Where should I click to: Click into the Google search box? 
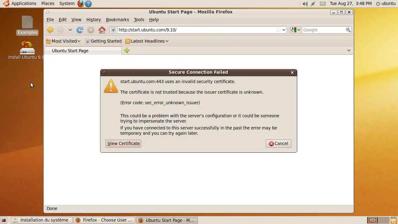click(323, 30)
